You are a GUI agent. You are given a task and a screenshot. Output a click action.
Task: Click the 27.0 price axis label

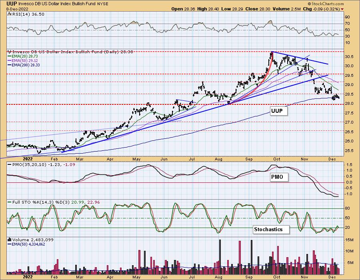click(x=348, y=122)
